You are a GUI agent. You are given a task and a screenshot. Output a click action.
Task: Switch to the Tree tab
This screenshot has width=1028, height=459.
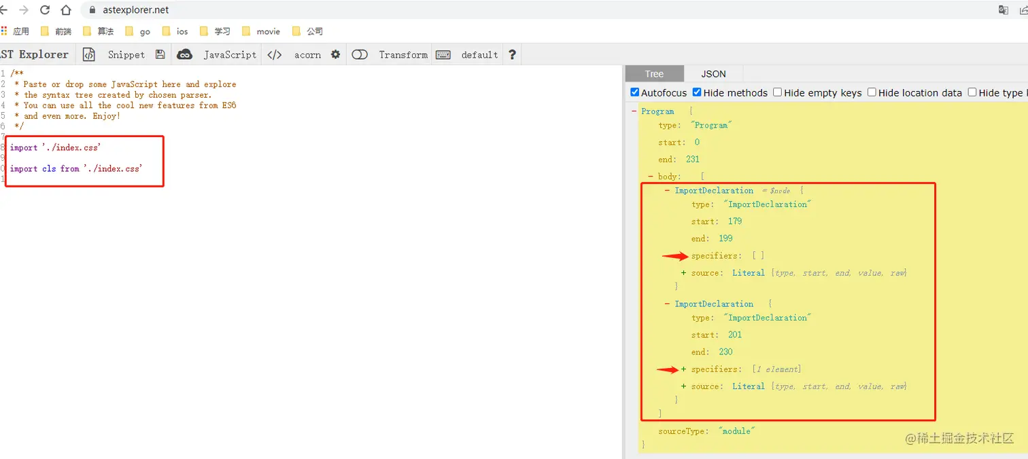click(654, 73)
